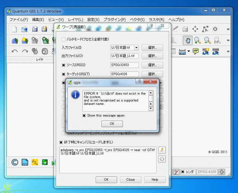Open the measure tool dropdown arrow

[x=189, y=51]
